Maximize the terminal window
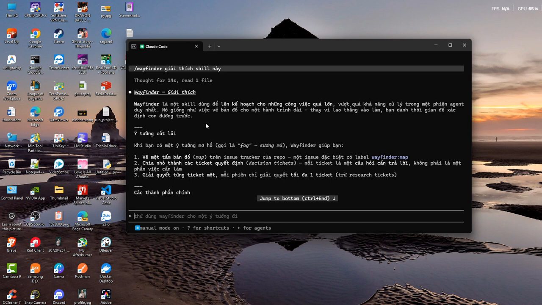This screenshot has height=305, width=542. [450, 45]
